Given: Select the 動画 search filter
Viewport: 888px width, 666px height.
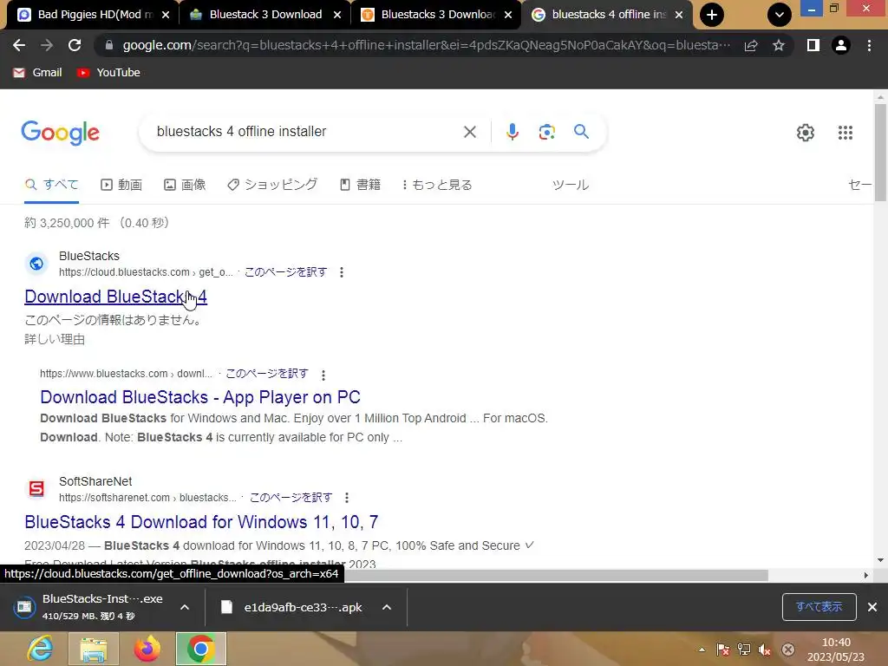Looking at the screenshot, I should click(x=121, y=185).
